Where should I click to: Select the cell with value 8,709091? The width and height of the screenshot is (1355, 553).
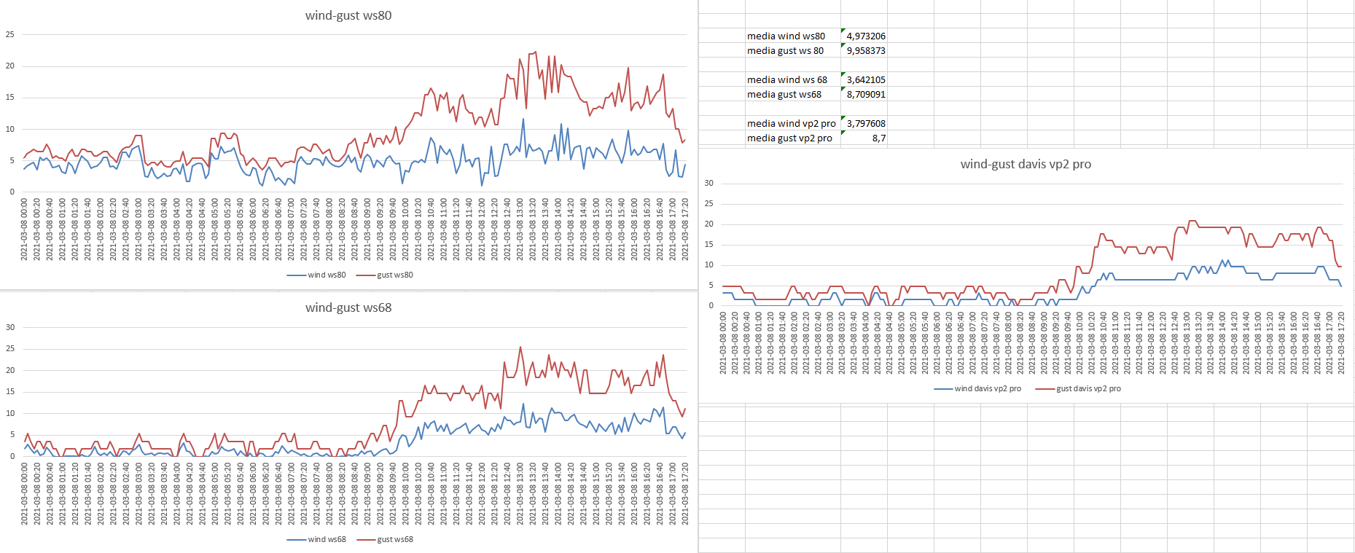(x=864, y=94)
